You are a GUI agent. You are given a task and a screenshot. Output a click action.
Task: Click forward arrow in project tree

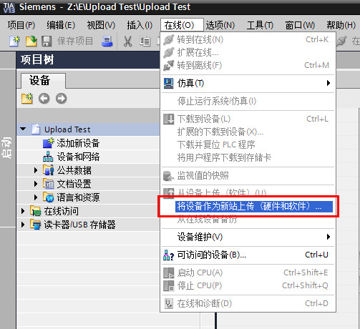coord(61,99)
